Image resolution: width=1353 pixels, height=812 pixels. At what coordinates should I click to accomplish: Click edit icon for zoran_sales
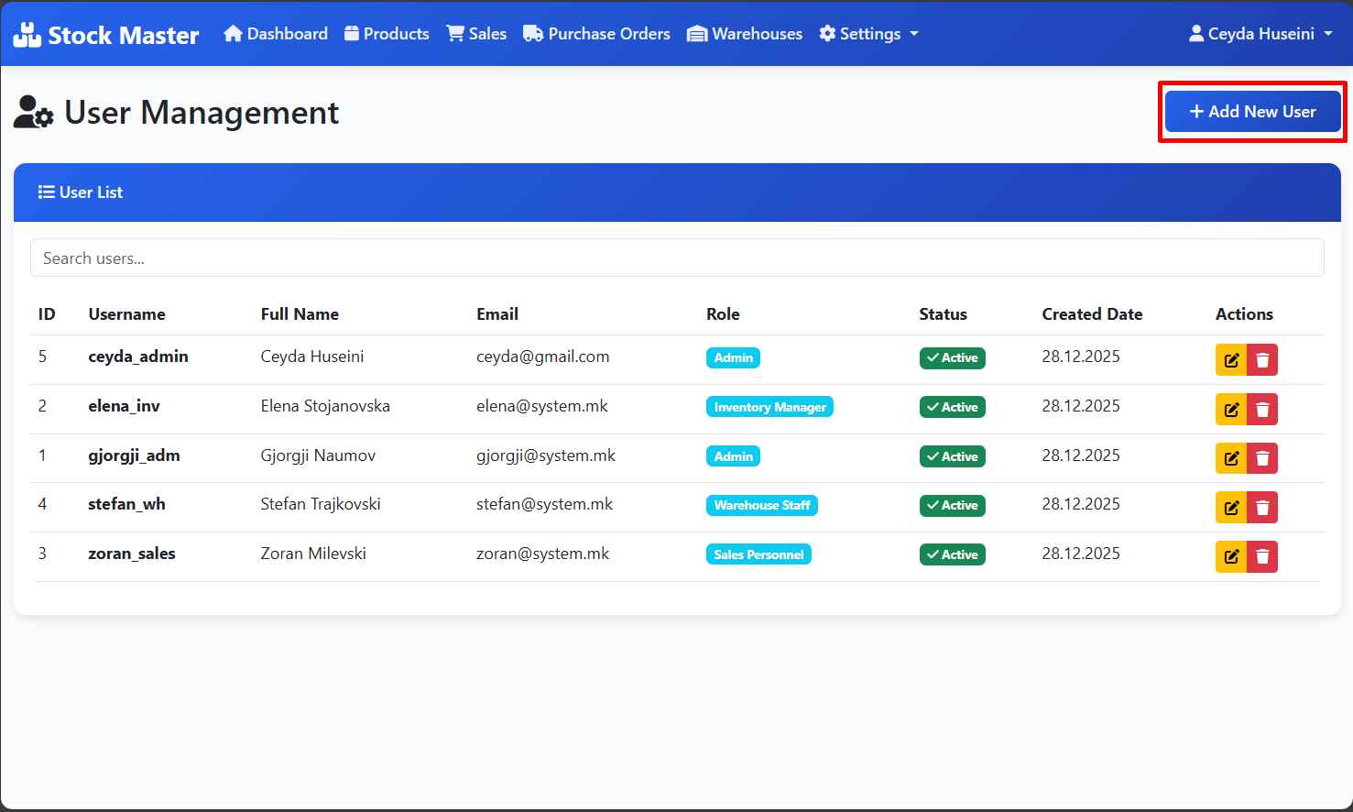(x=1231, y=556)
